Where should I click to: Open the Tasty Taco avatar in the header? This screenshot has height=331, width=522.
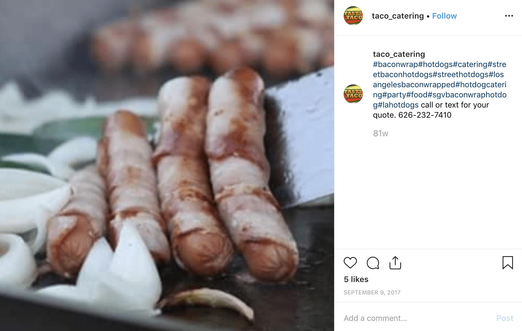point(353,16)
